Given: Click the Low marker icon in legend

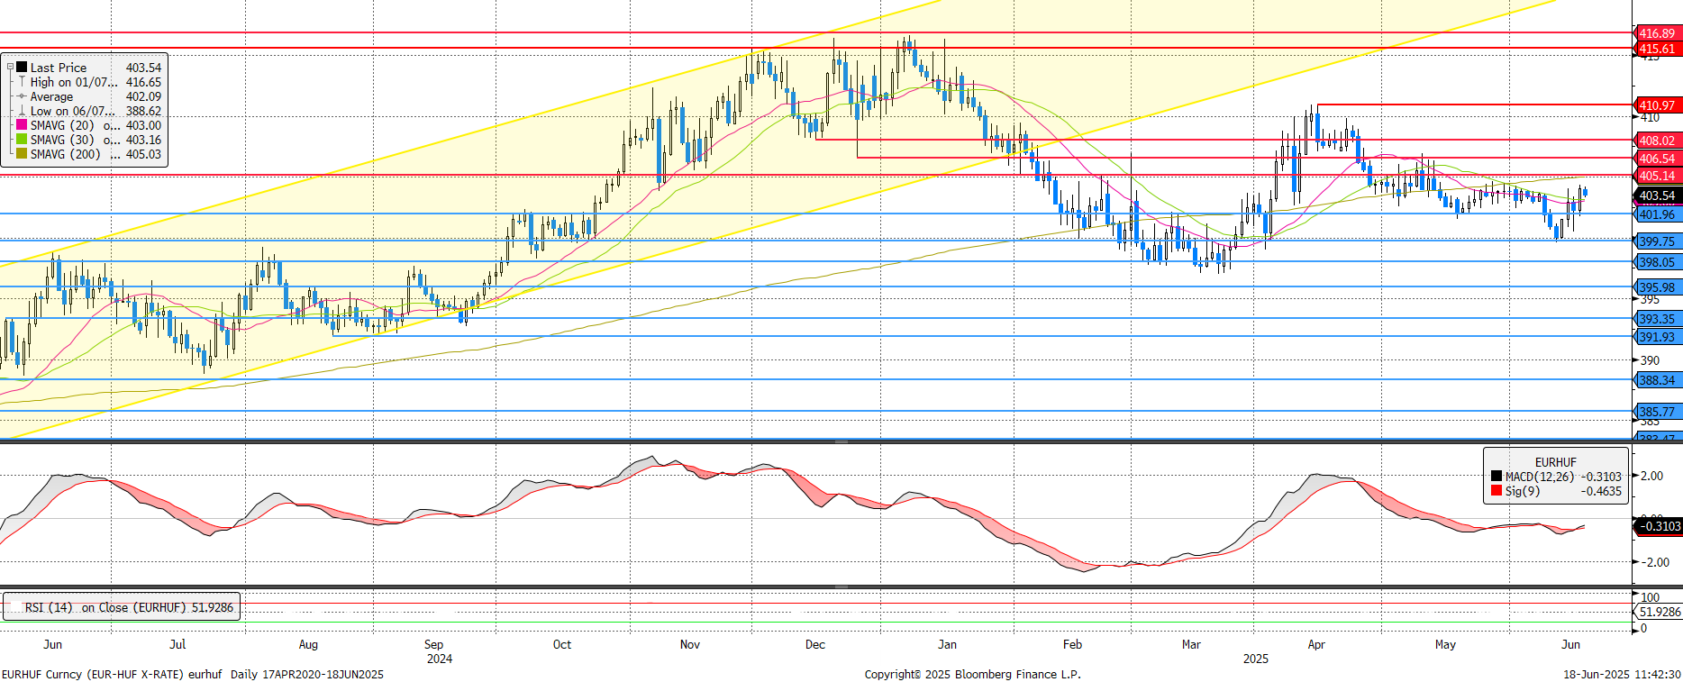Looking at the screenshot, I should 22,110.
